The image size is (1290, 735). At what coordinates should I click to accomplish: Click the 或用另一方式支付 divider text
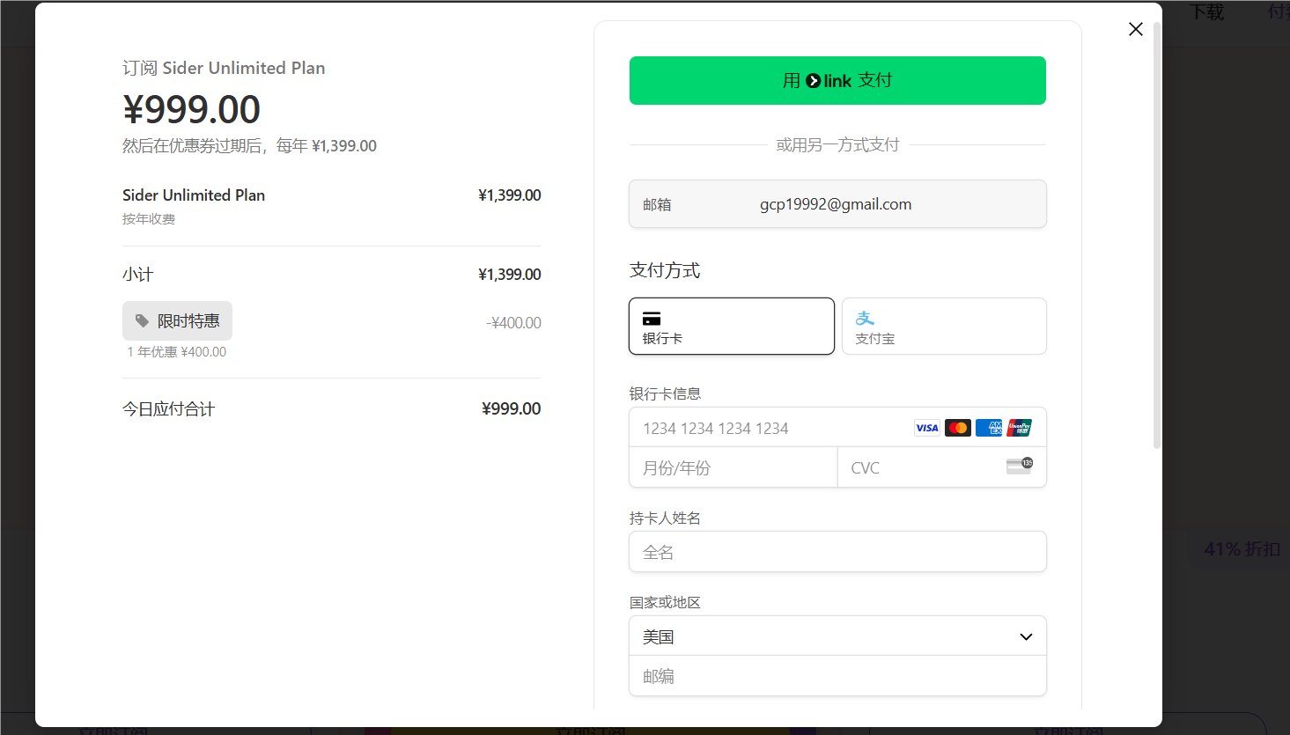(837, 145)
